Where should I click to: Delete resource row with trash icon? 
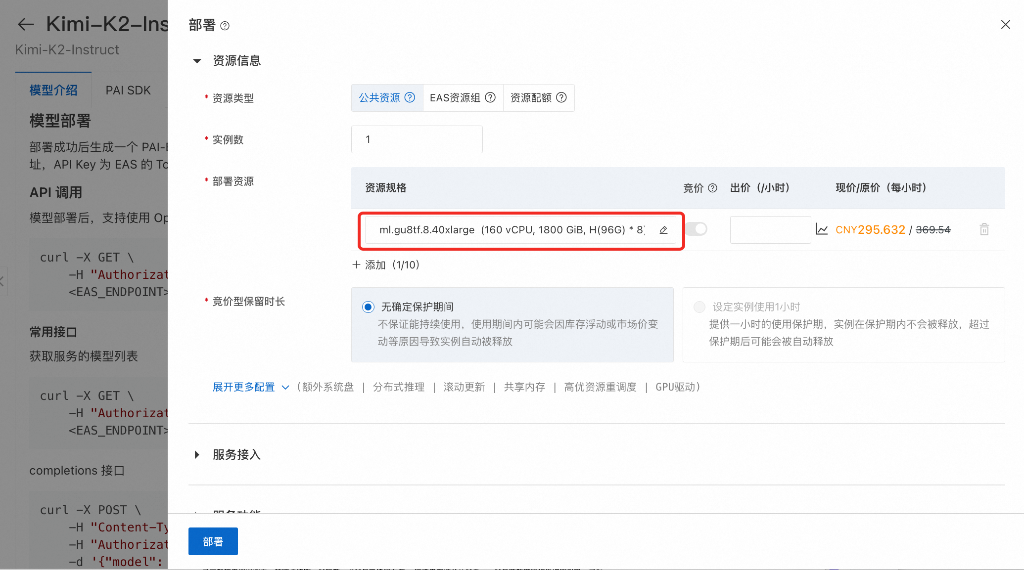(984, 229)
